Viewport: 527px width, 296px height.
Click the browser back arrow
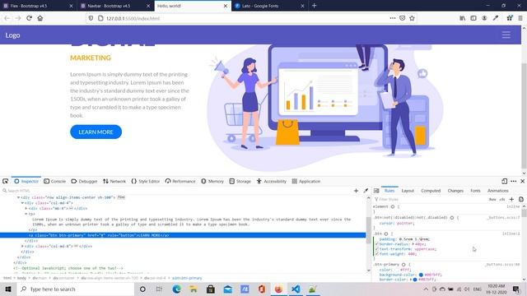pos(7,18)
